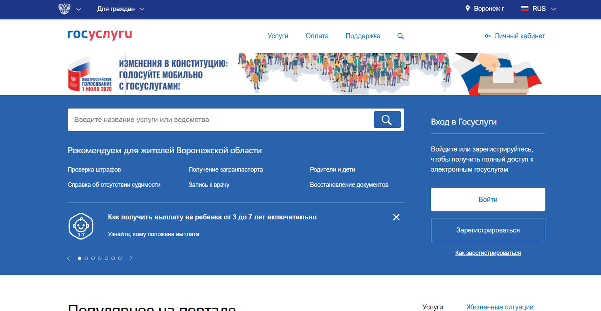Select the second carousel dot
The width and height of the screenshot is (601, 311).
(86, 258)
